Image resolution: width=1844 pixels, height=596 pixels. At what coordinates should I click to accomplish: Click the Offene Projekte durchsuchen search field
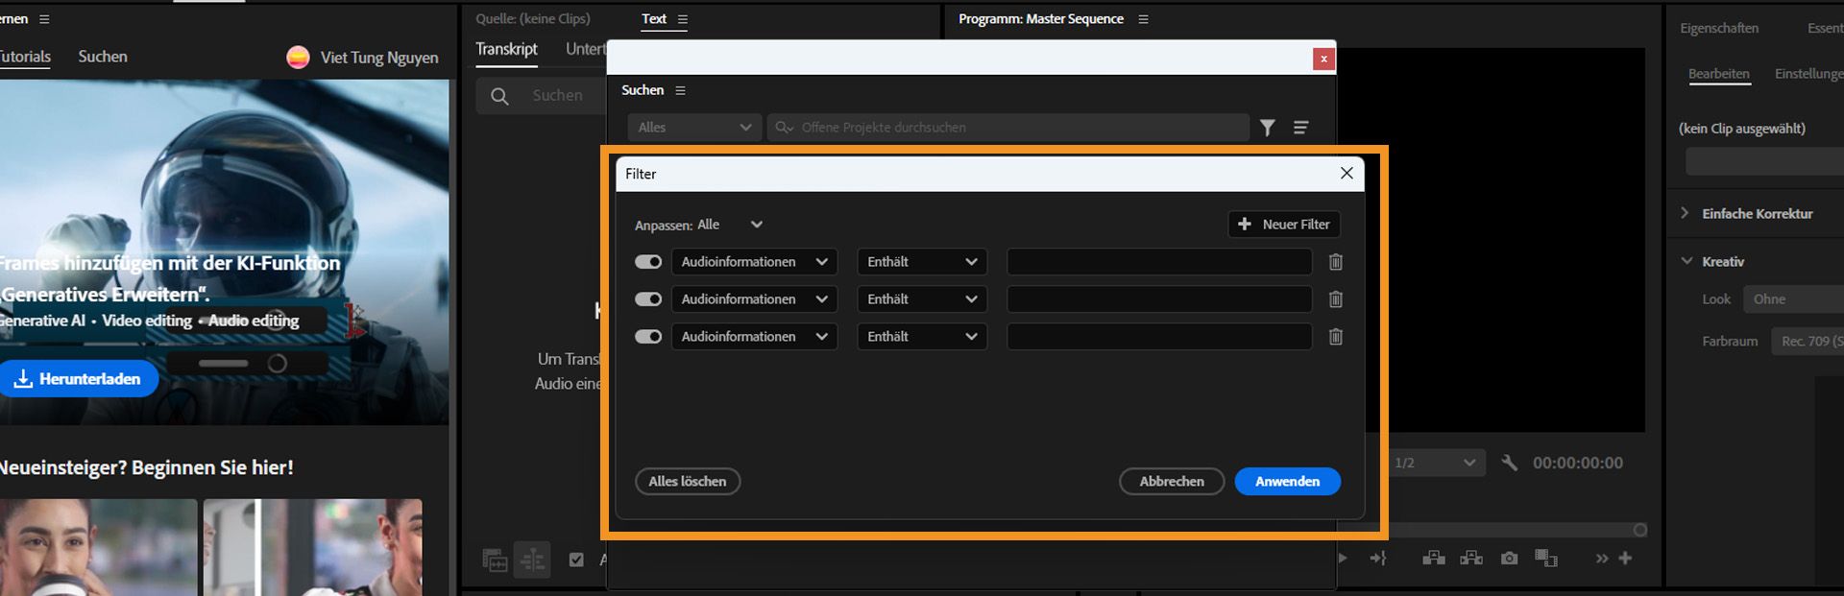(1008, 128)
